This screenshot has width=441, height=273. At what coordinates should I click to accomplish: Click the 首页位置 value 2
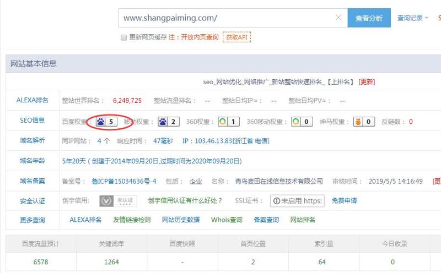pyautogui.click(x=253, y=262)
